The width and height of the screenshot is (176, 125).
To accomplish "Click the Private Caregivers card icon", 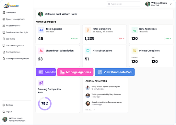I will 135,51.
